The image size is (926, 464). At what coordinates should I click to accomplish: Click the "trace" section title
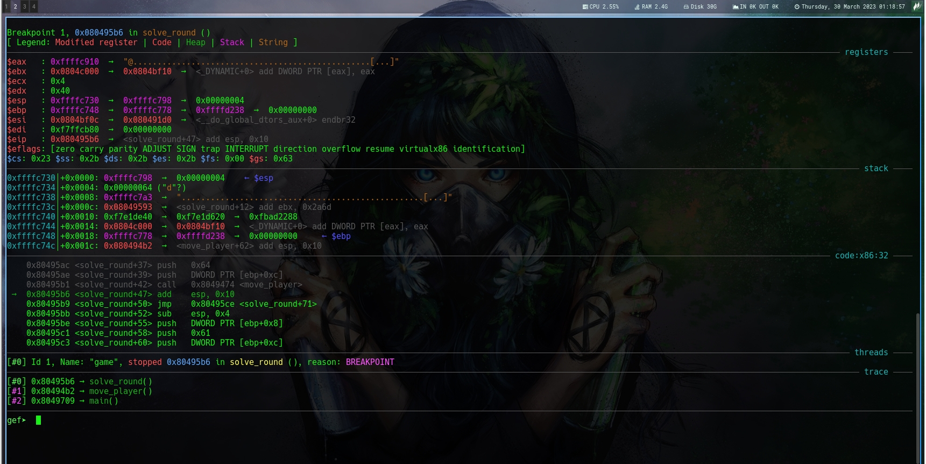876,371
